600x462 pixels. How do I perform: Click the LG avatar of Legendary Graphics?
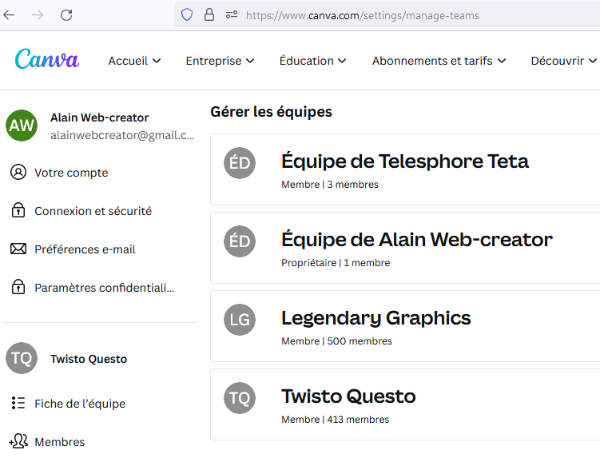point(240,320)
